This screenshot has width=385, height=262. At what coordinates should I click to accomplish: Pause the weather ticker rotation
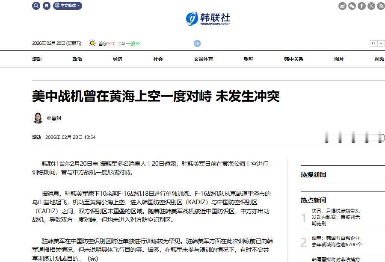(373, 43)
